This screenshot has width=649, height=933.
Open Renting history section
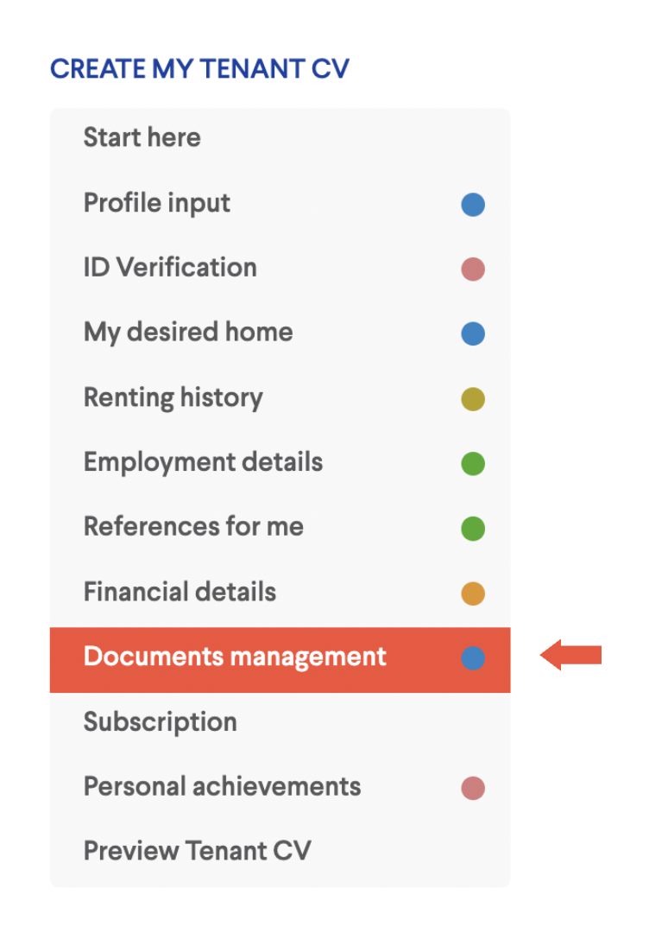pyautogui.click(x=280, y=397)
